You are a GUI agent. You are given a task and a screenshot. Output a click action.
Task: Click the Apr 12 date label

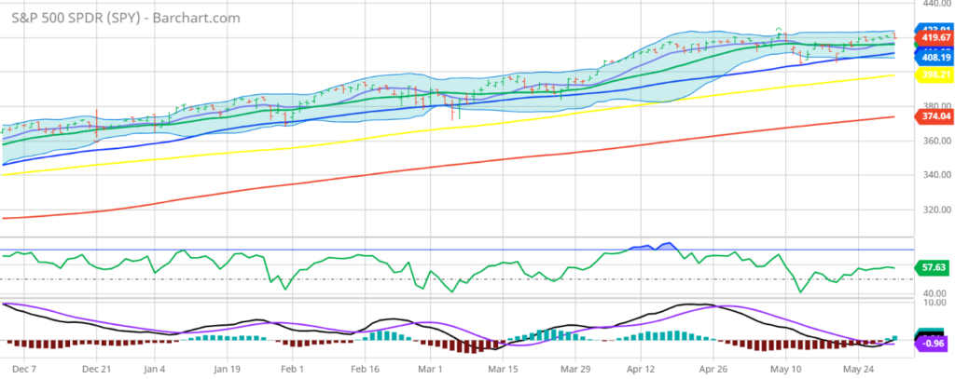[x=641, y=369]
